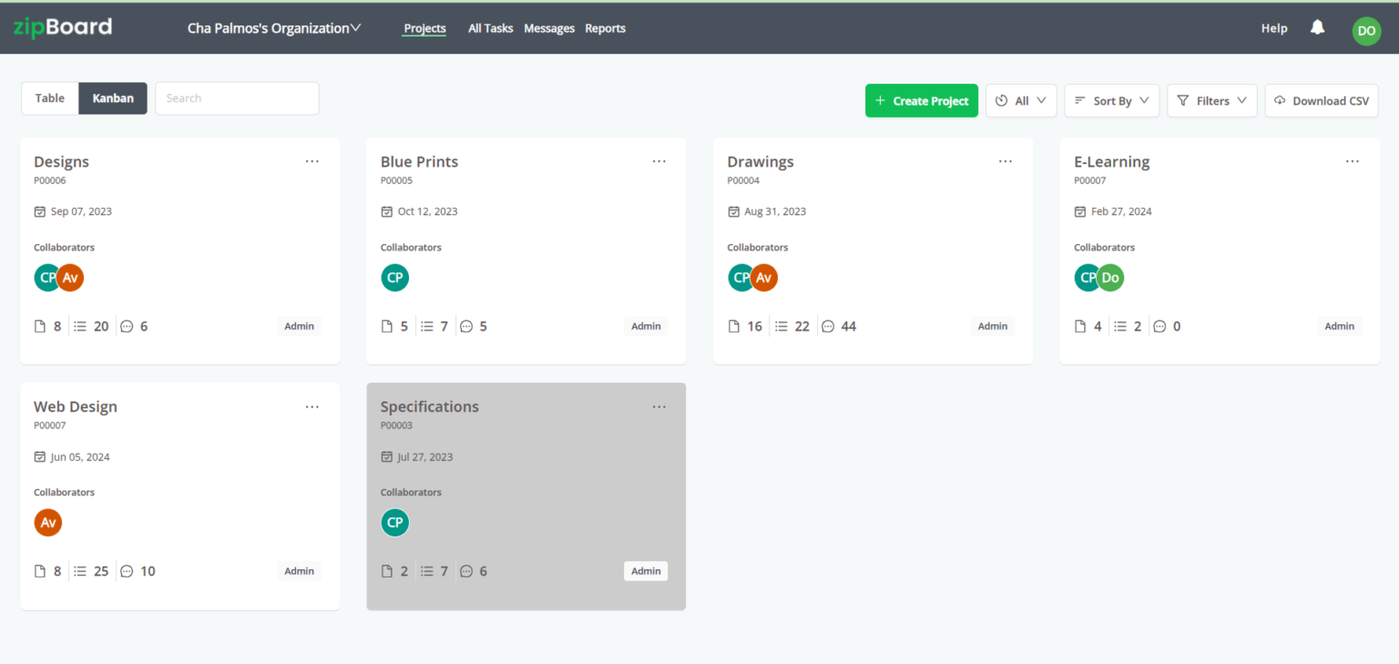This screenshot has height=664, width=1399.
Task: Click the file icon on the Drawings card
Action: [x=733, y=325]
